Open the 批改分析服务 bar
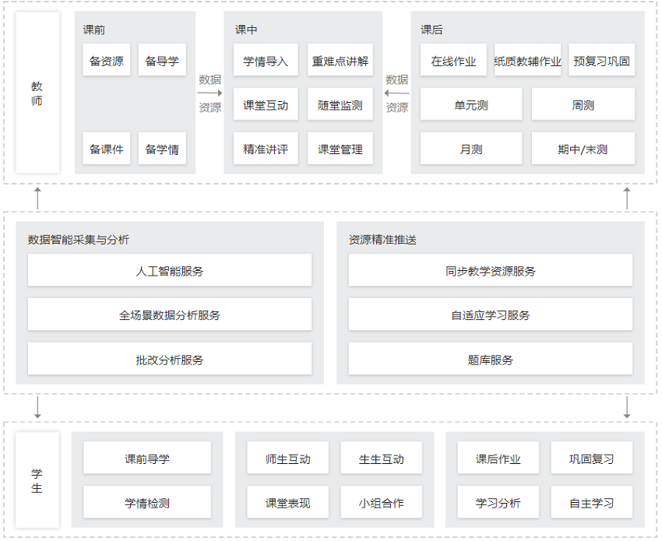Image resolution: width=662 pixels, height=541 pixels. [170, 359]
